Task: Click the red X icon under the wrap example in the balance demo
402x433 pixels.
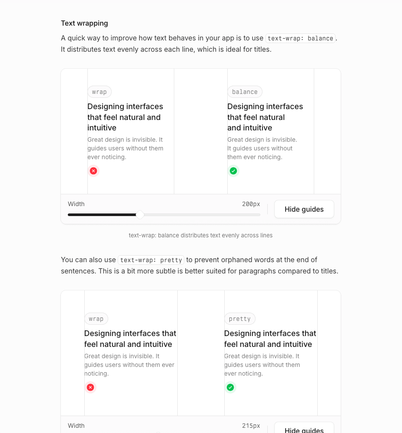Action: 93,171
